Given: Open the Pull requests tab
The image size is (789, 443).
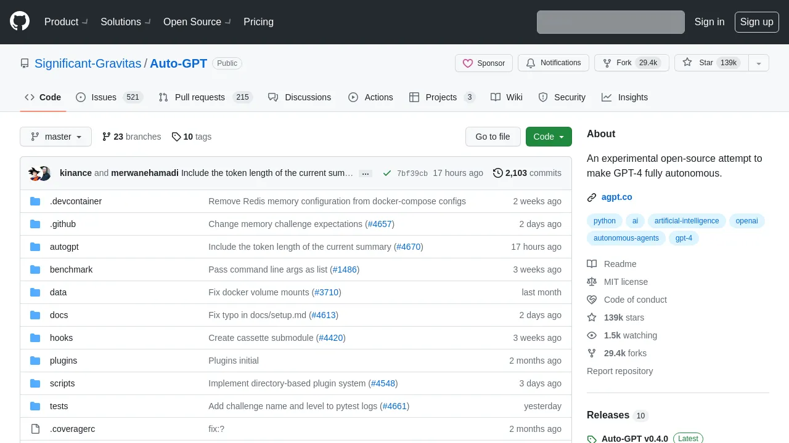Looking at the screenshot, I should click(206, 97).
